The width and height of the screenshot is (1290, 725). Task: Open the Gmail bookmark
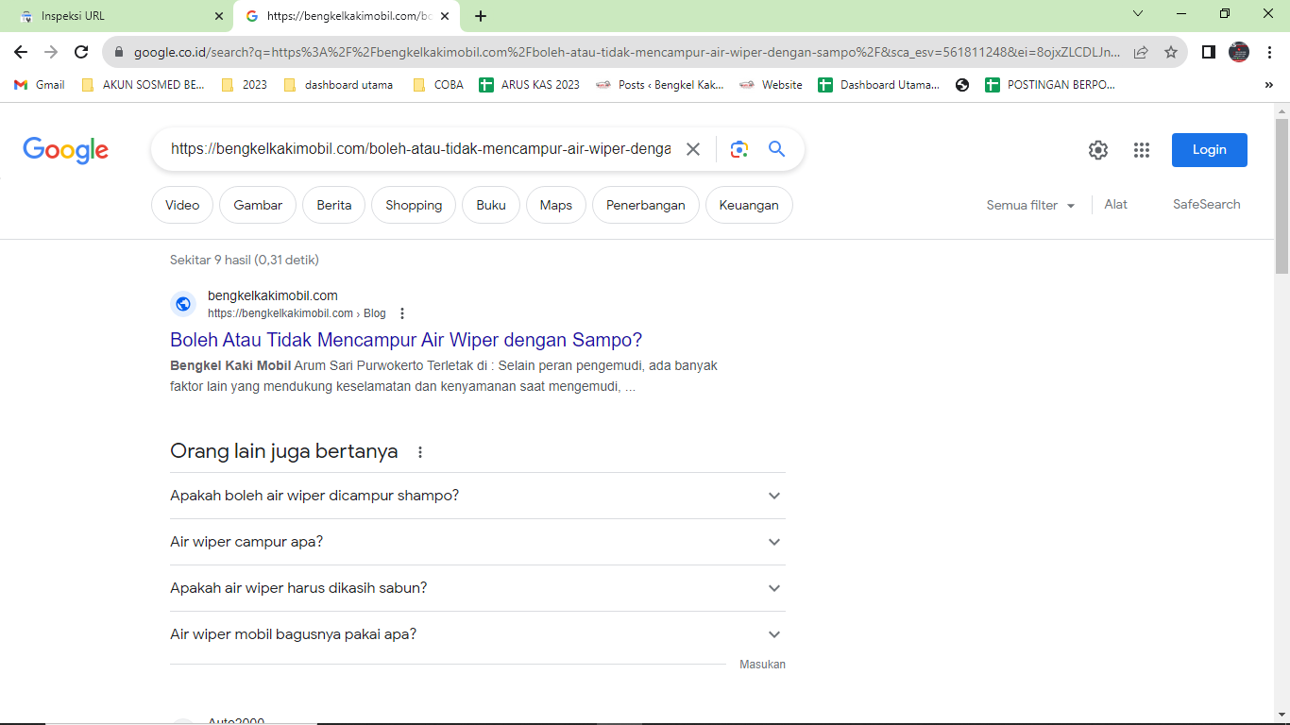39,85
